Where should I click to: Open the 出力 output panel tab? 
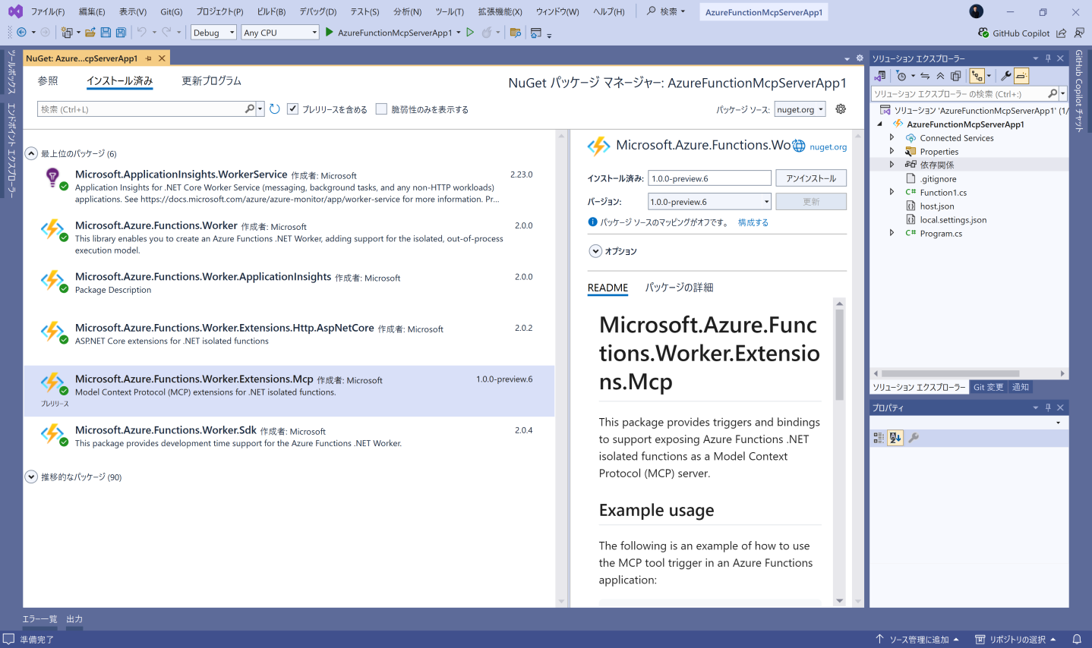74,619
